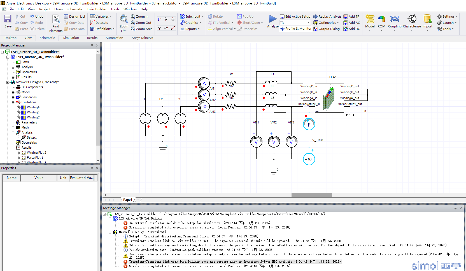
Task: Open the Subcircuit dropdown
Action: point(192,17)
